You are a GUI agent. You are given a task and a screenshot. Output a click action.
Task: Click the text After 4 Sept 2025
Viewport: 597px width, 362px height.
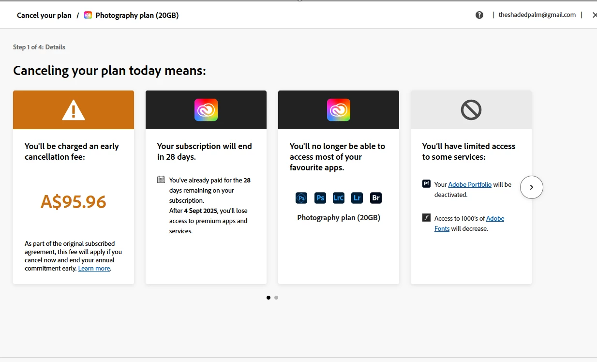tap(194, 211)
